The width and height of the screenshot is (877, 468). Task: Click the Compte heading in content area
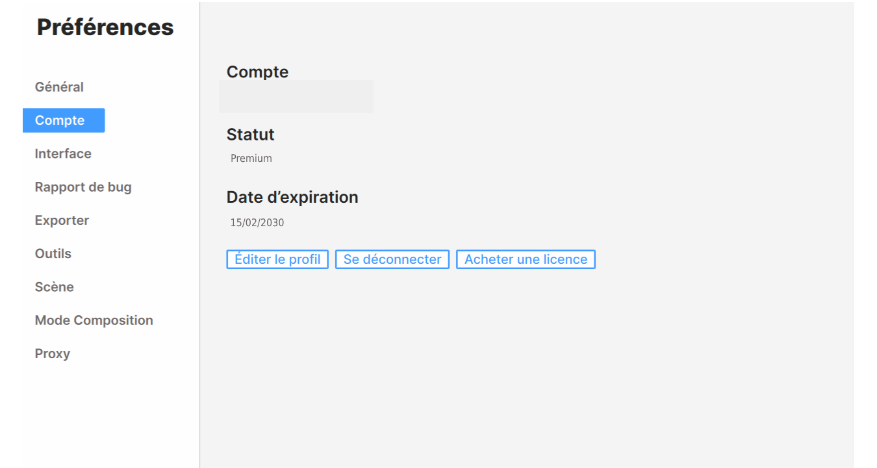pyautogui.click(x=257, y=72)
